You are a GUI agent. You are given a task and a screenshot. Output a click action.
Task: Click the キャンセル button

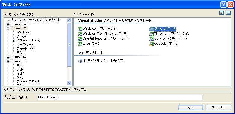218,108
